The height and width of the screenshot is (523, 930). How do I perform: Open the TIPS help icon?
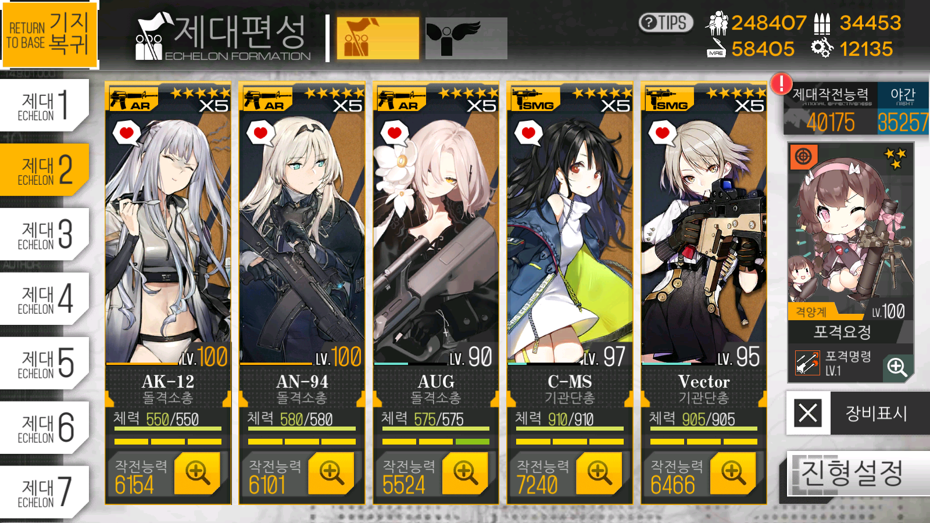click(x=666, y=23)
